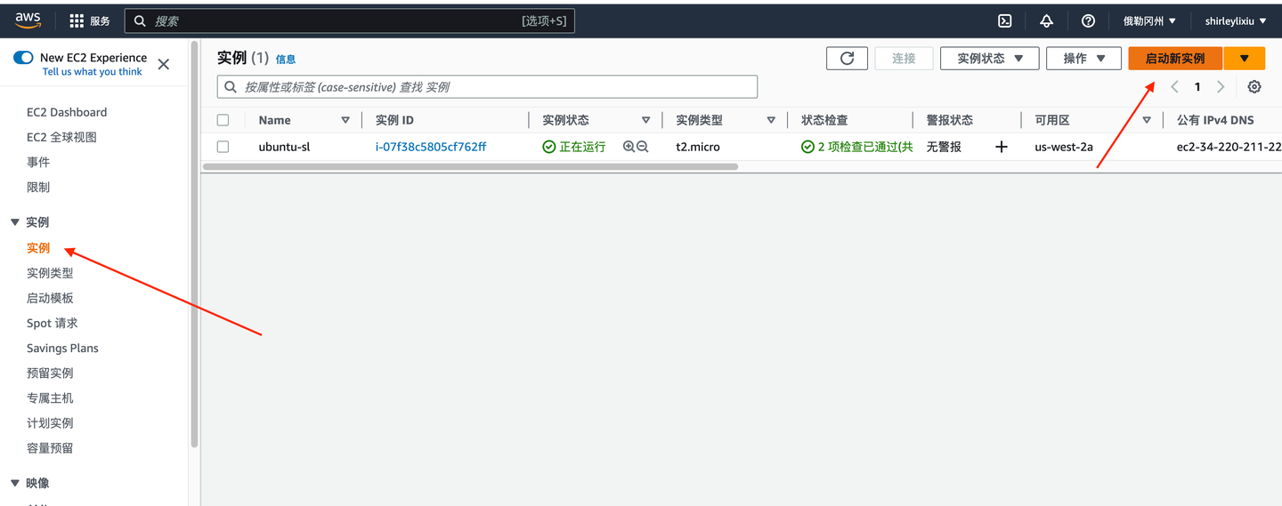Viewport: 1282px width, 506px height.
Task: Sort by the 实例状态 column arrow
Action: click(x=645, y=120)
